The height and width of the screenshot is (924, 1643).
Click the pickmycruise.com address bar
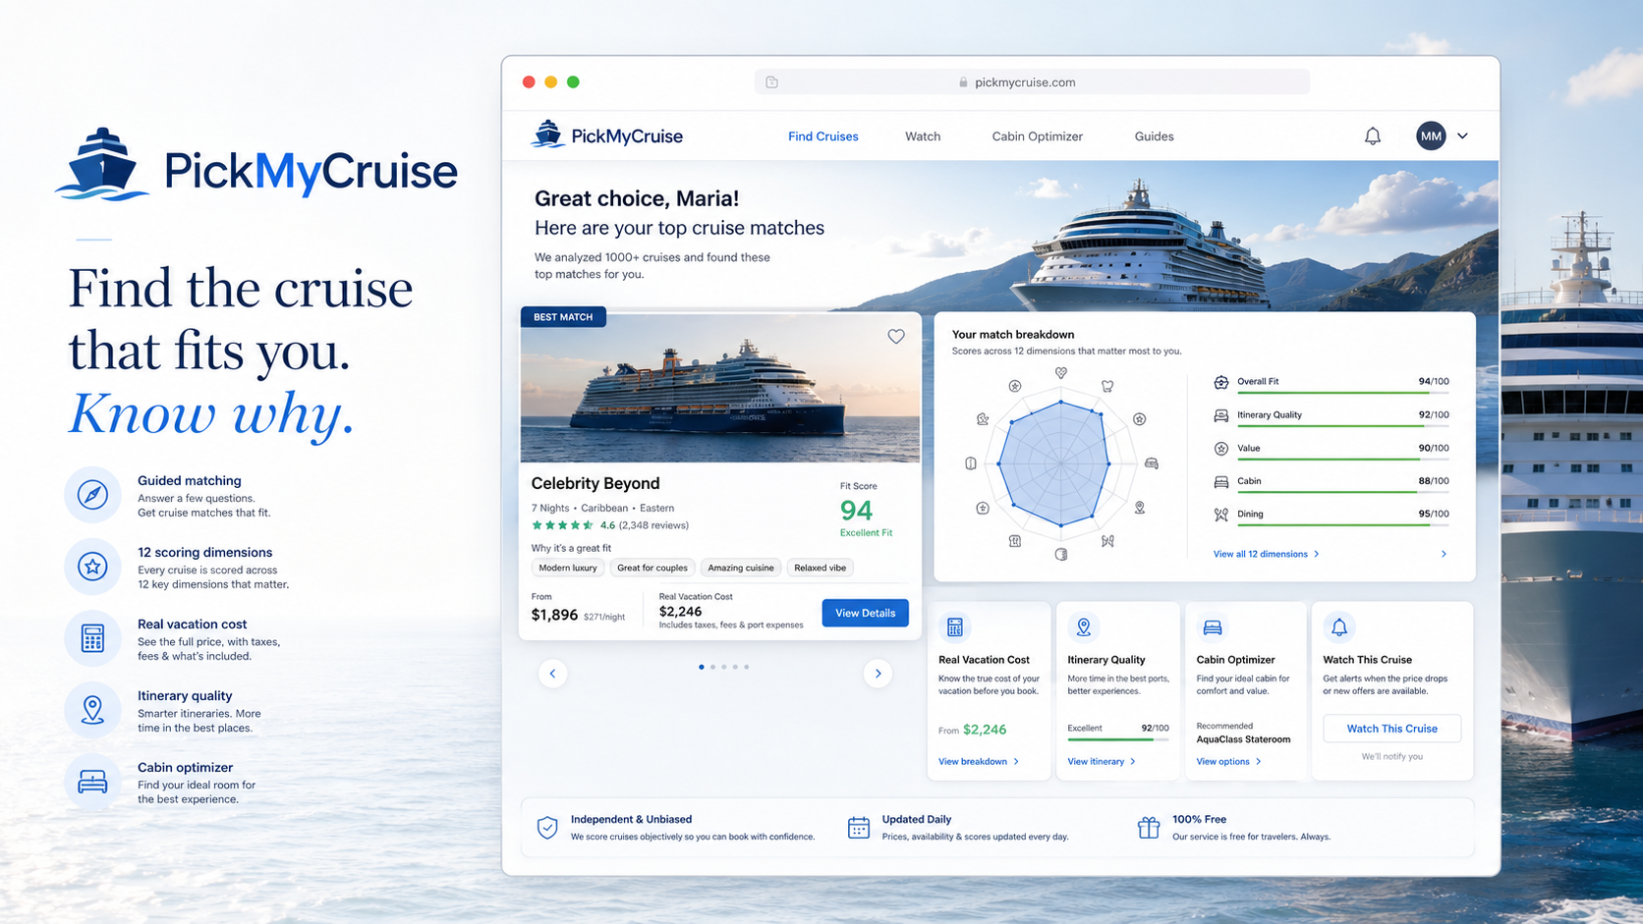tap(1032, 82)
